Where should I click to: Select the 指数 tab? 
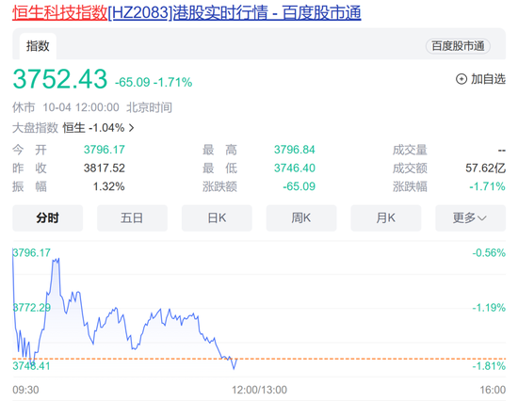pos(38,46)
